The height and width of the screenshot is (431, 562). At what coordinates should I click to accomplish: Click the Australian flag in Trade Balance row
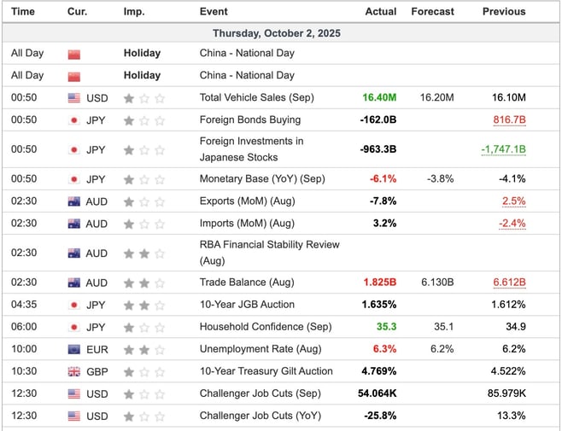73,282
